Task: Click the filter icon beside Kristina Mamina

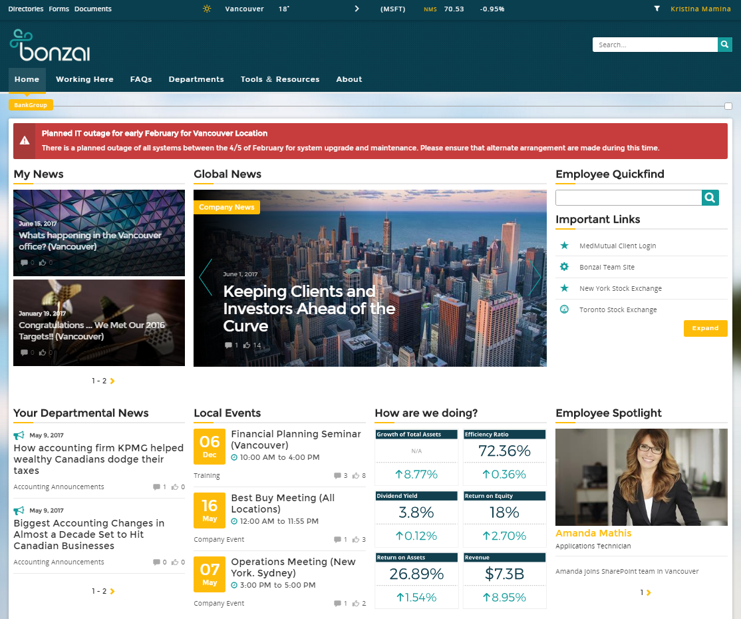Action: tap(657, 9)
